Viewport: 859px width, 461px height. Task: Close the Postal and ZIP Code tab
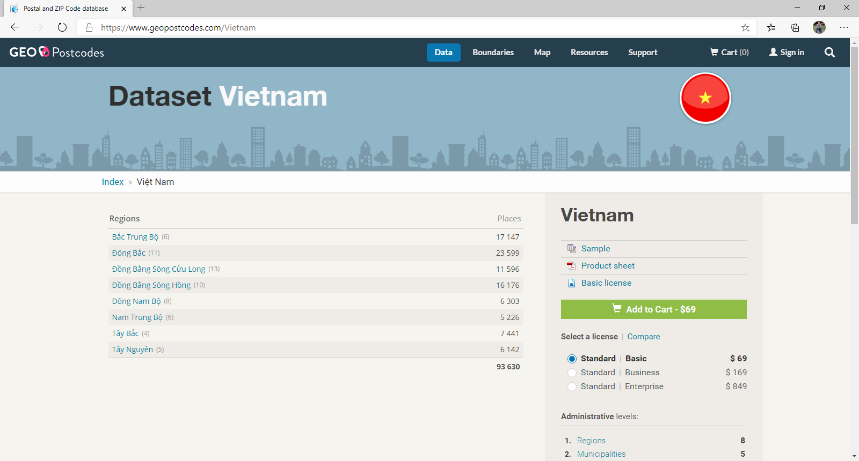123,9
